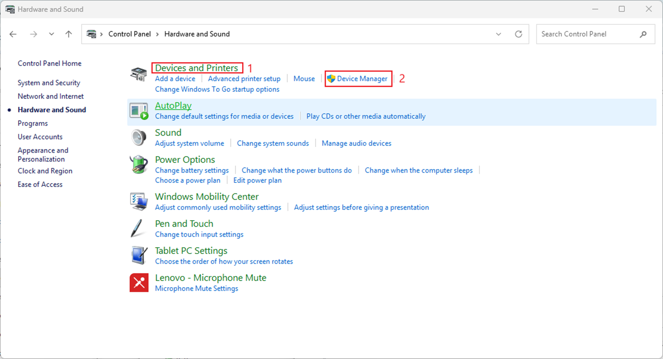Click the Devices and Printers category icon
The height and width of the screenshot is (359, 663).
pyautogui.click(x=139, y=74)
